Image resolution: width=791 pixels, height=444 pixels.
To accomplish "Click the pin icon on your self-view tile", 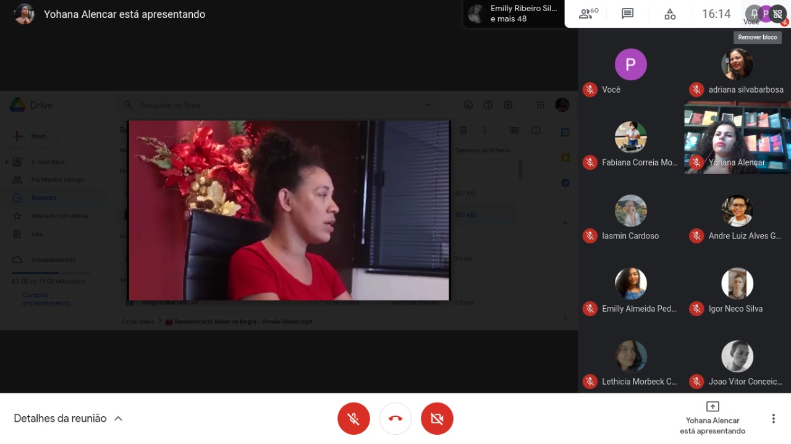I will click(753, 14).
